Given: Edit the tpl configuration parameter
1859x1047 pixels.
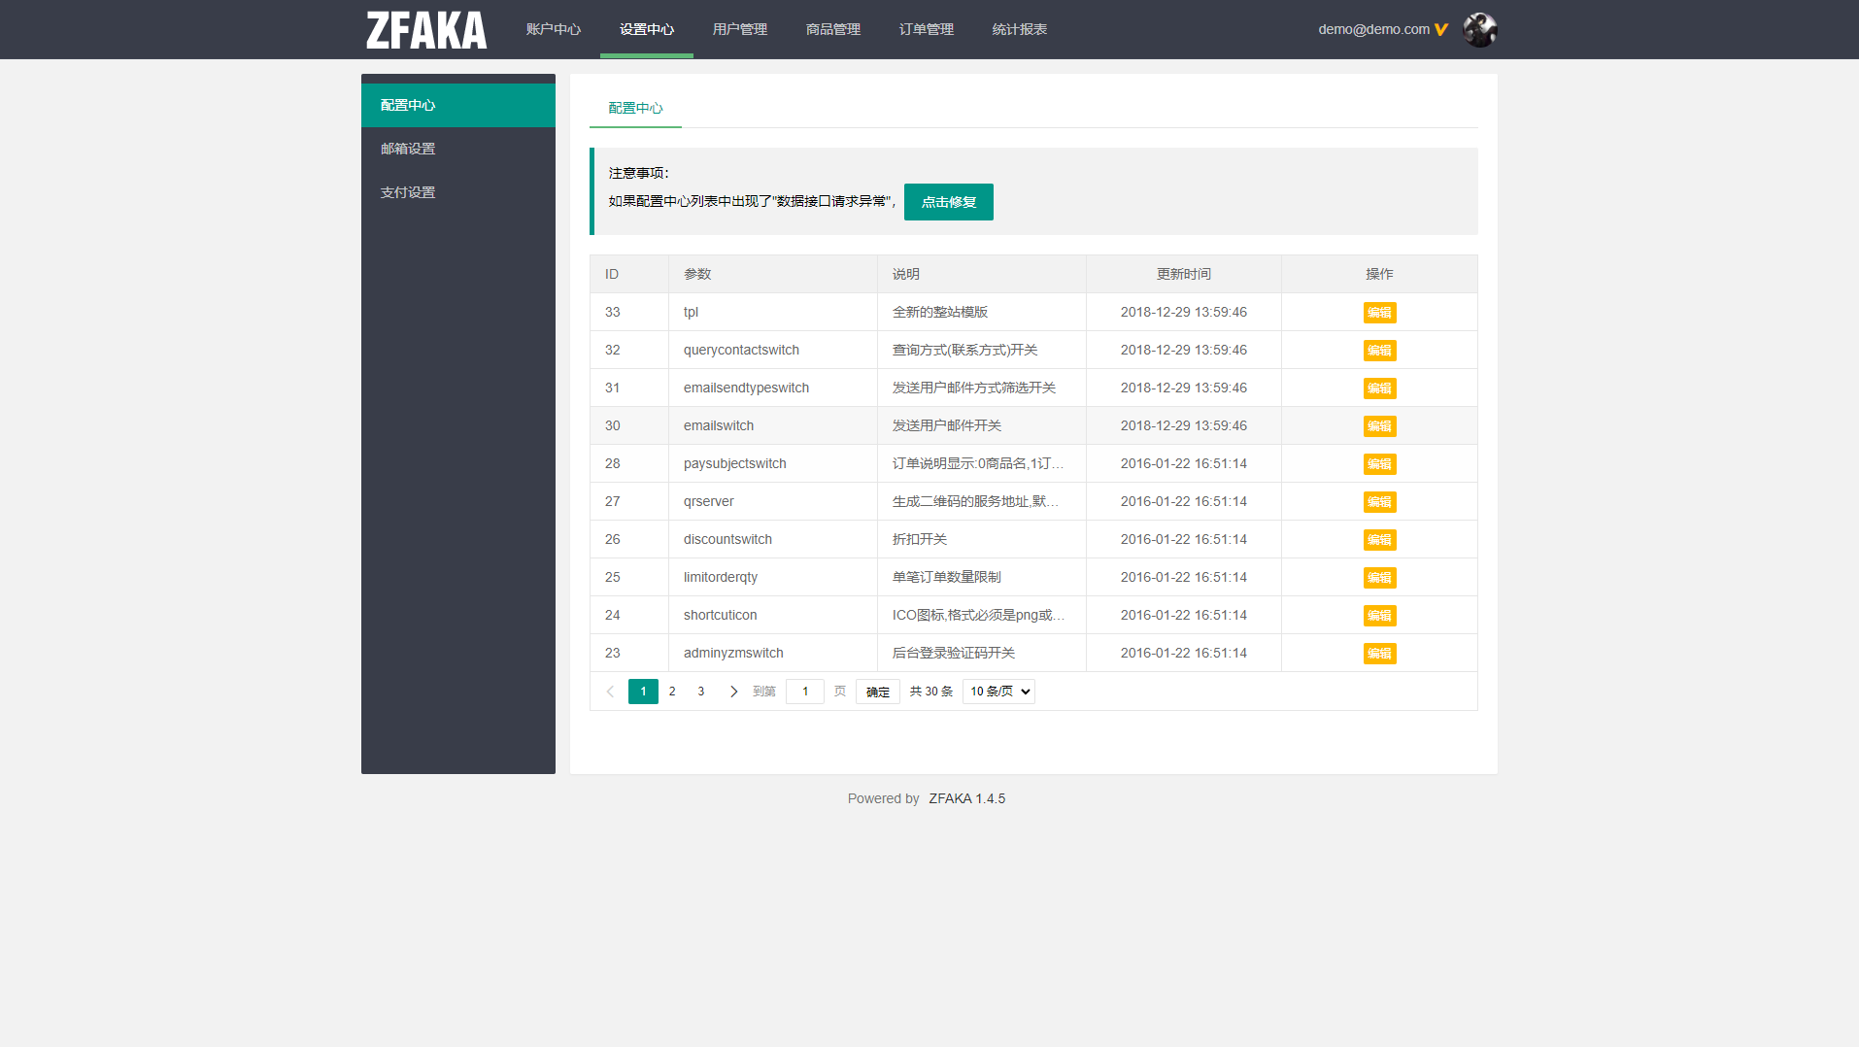Looking at the screenshot, I should [1378, 312].
